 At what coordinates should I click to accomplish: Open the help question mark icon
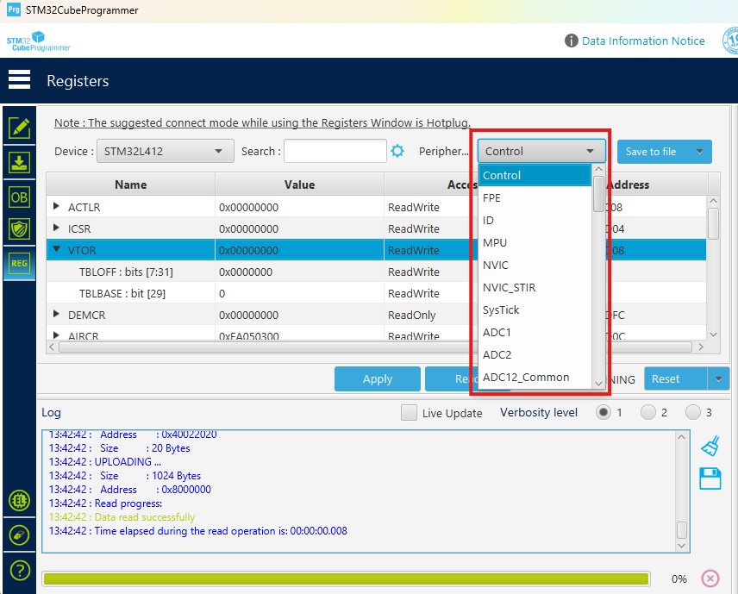[19, 571]
